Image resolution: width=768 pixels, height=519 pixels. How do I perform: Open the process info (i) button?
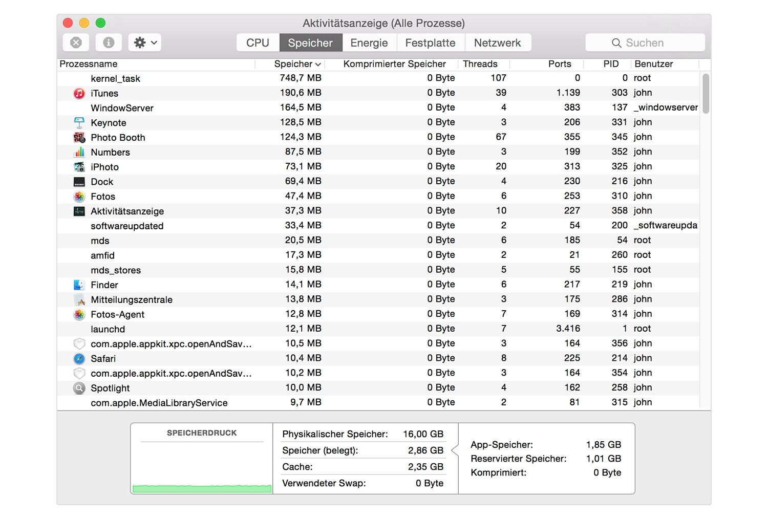click(x=109, y=42)
